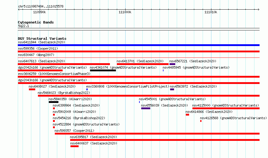The height and width of the screenshot is (158, 268).
Task: Open nsv6399964 (Sedlazeck2020) label
Action: [x=76, y=105]
